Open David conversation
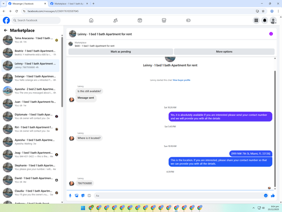This screenshot has width=282, height=212. pyautogui.click(x=30, y=180)
